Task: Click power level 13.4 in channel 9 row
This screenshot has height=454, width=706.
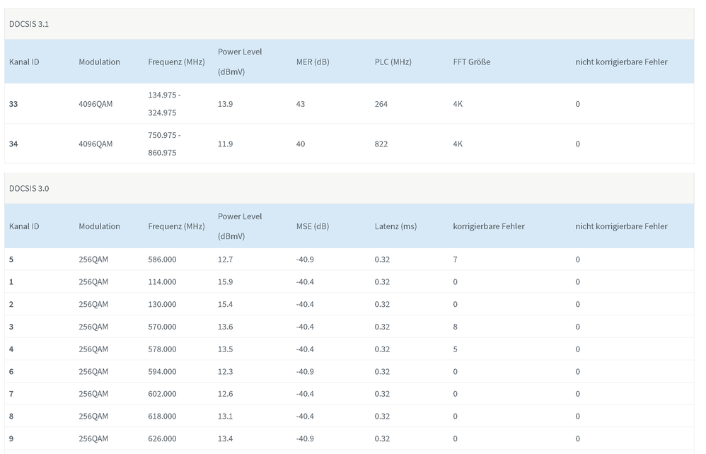Action: click(225, 438)
